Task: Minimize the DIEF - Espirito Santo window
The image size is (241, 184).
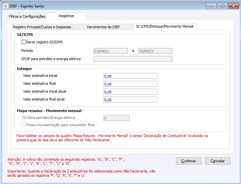Action: [211, 6]
